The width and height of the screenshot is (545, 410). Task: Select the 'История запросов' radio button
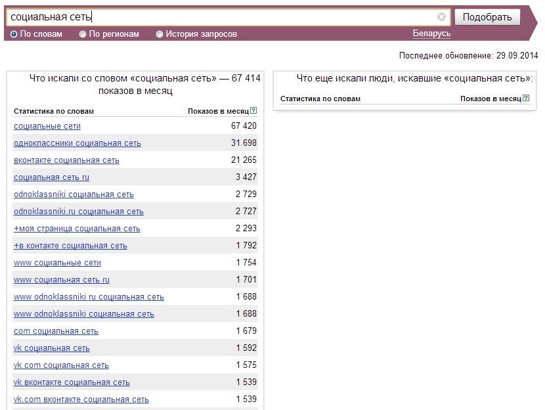pyautogui.click(x=159, y=34)
